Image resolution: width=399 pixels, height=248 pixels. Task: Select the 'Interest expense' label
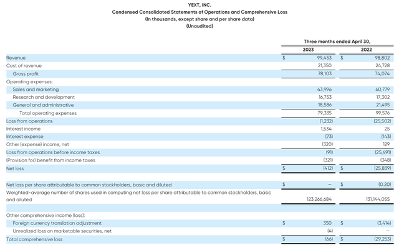coord(25,136)
